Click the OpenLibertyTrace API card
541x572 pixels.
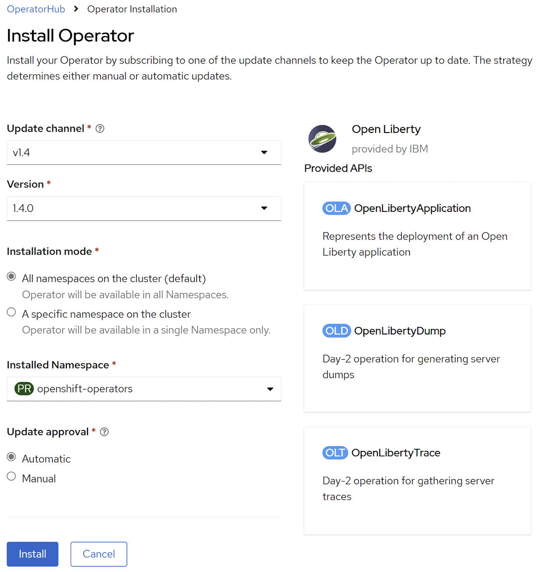pyautogui.click(x=417, y=480)
